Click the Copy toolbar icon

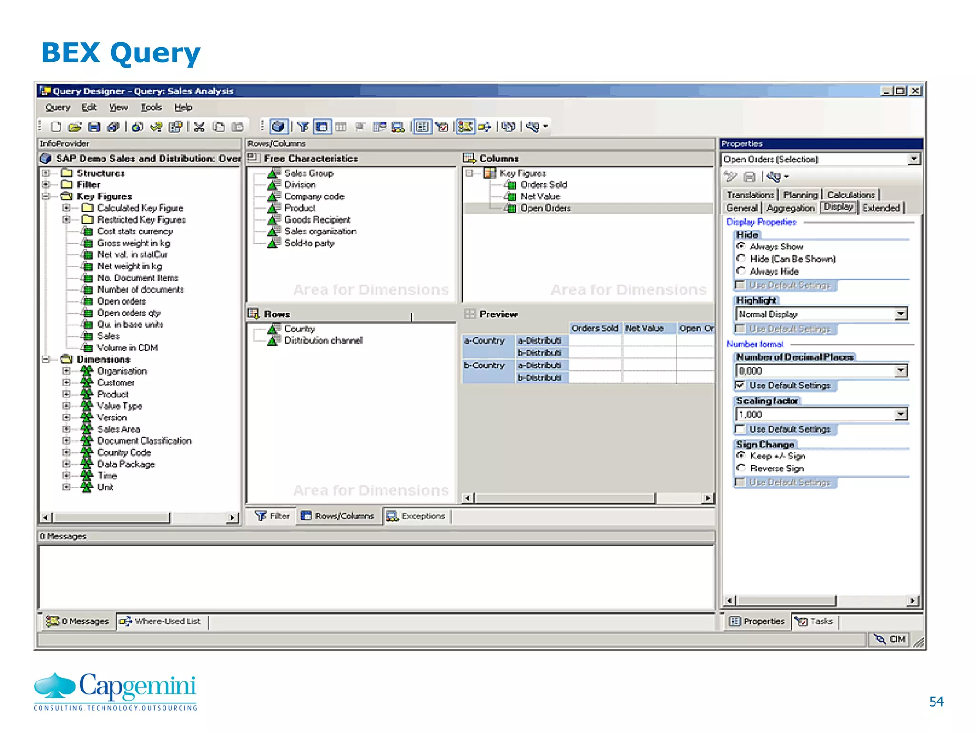click(x=218, y=127)
